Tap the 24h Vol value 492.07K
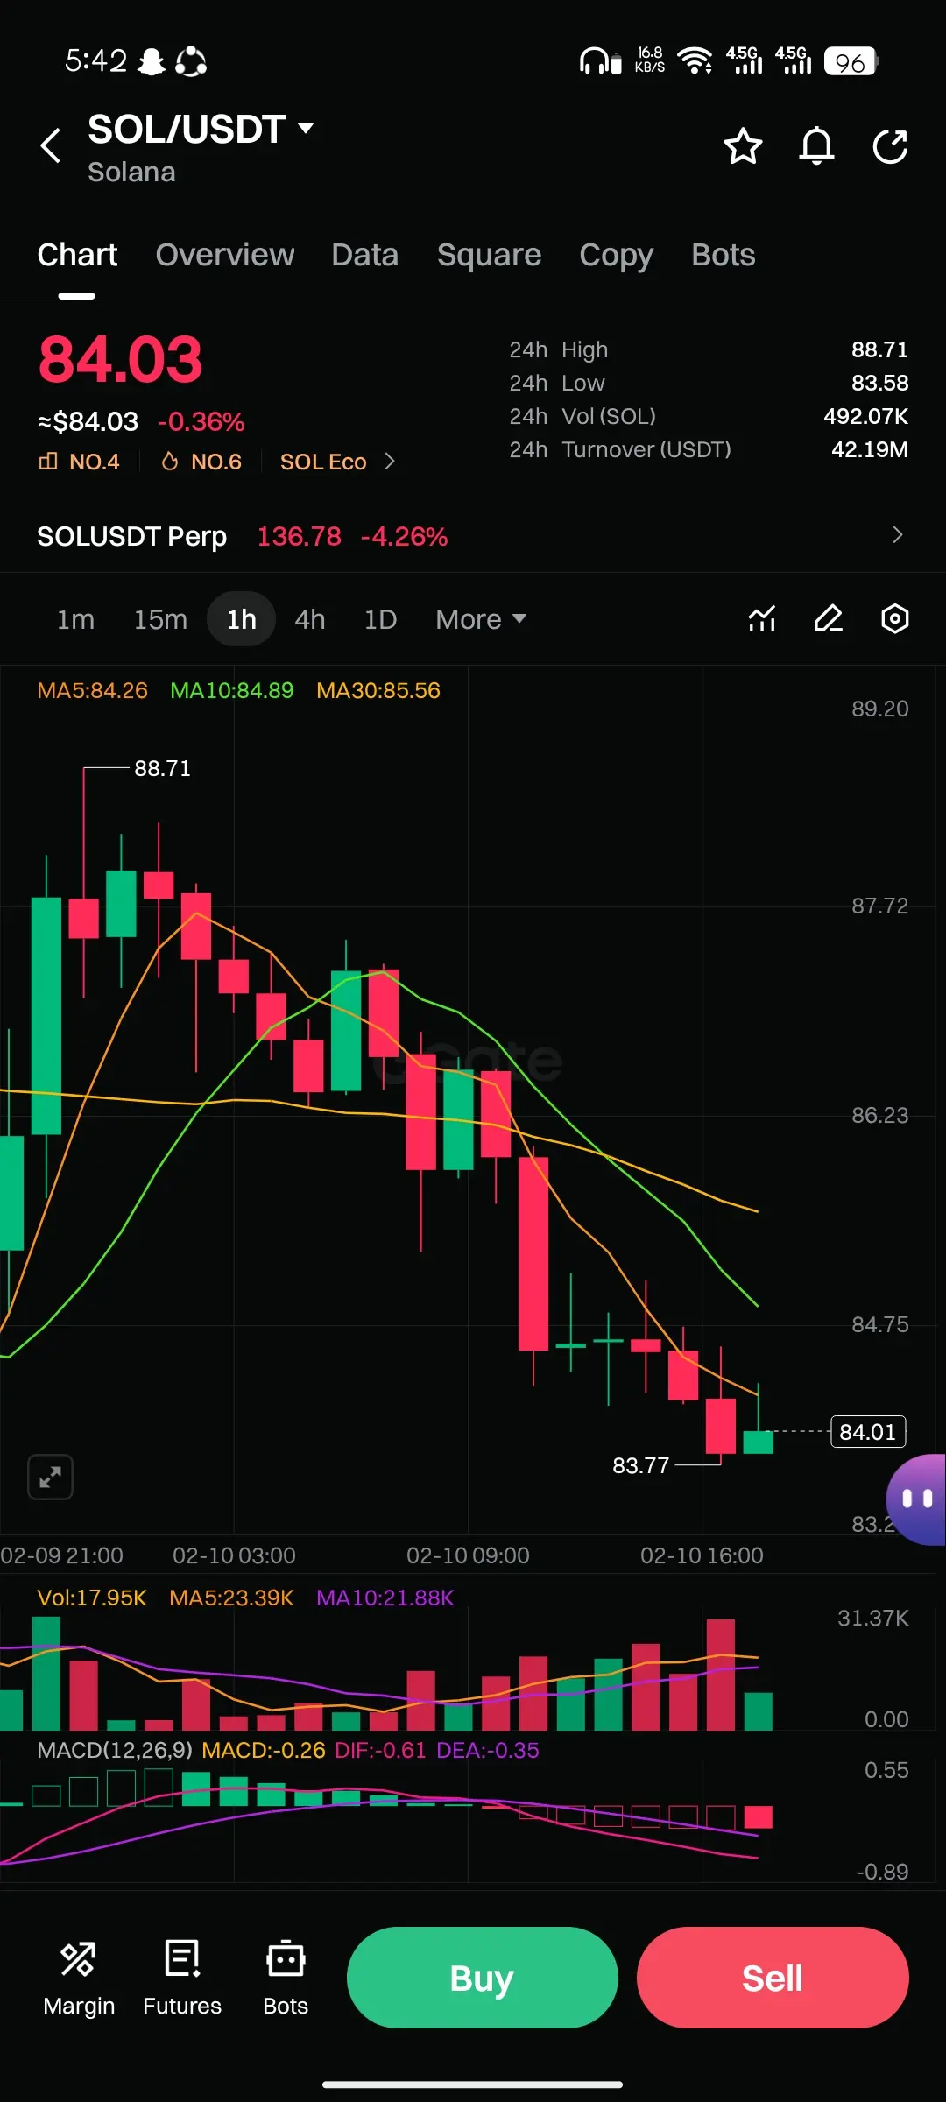The width and height of the screenshot is (946, 2102). point(865,416)
